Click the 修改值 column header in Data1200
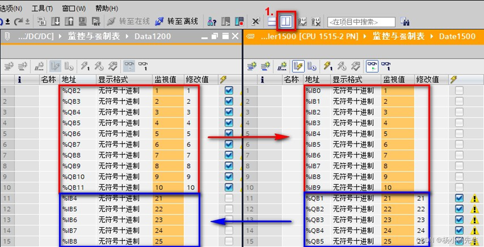The width and height of the screenshot is (484, 247). click(200, 79)
